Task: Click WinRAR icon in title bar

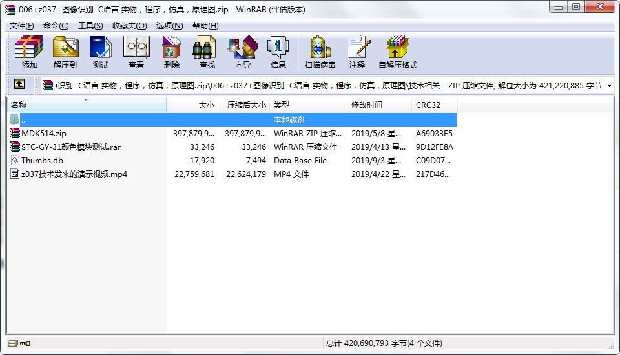Action: click(x=10, y=9)
